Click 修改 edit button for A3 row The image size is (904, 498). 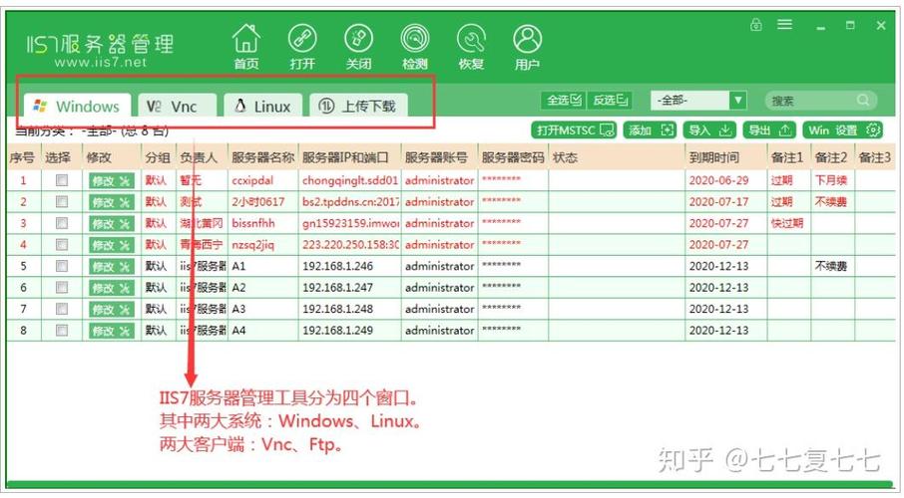[112, 309]
